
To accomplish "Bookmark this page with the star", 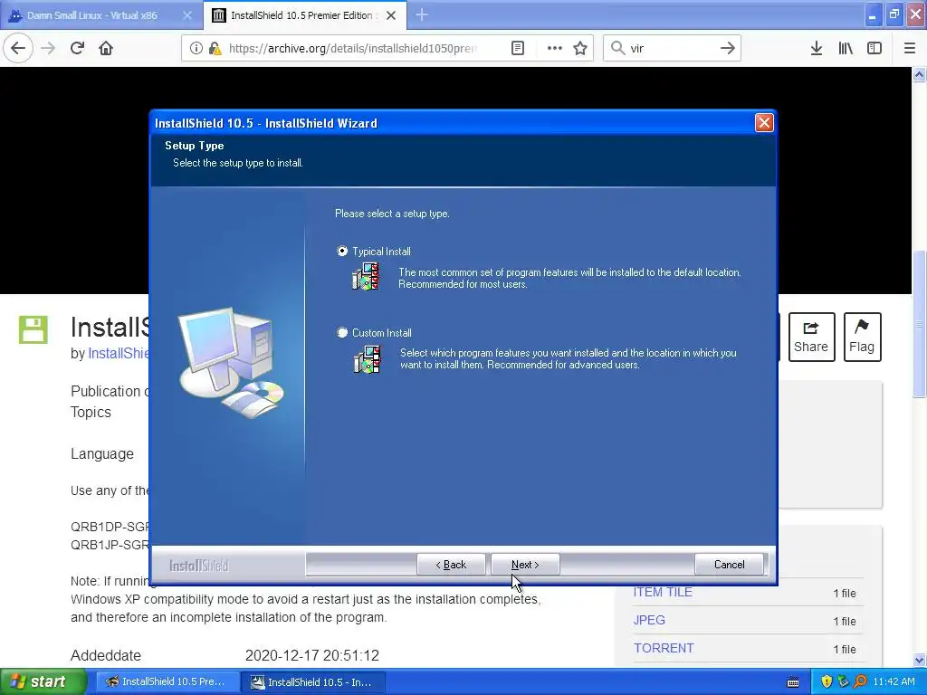I will point(580,48).
